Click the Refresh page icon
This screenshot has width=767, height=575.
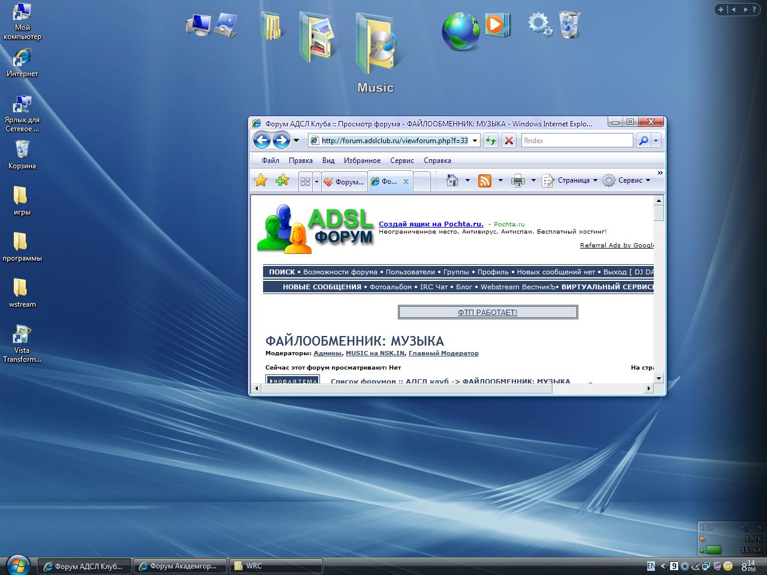click(x=491, y=141)
